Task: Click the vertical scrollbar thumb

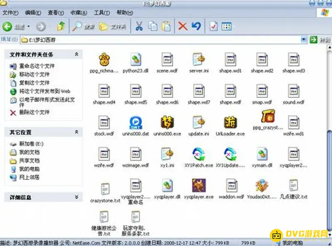Action: tap(329, 181)
